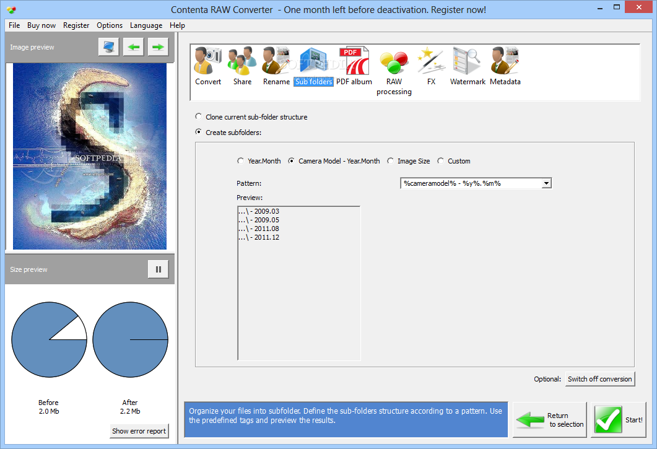This screenshot has height=449, width=657.
Task: Go to previous image with left arrow
Action: click(134, 47)
